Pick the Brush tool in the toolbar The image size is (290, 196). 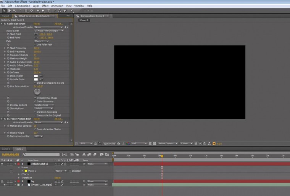point(55,11)
